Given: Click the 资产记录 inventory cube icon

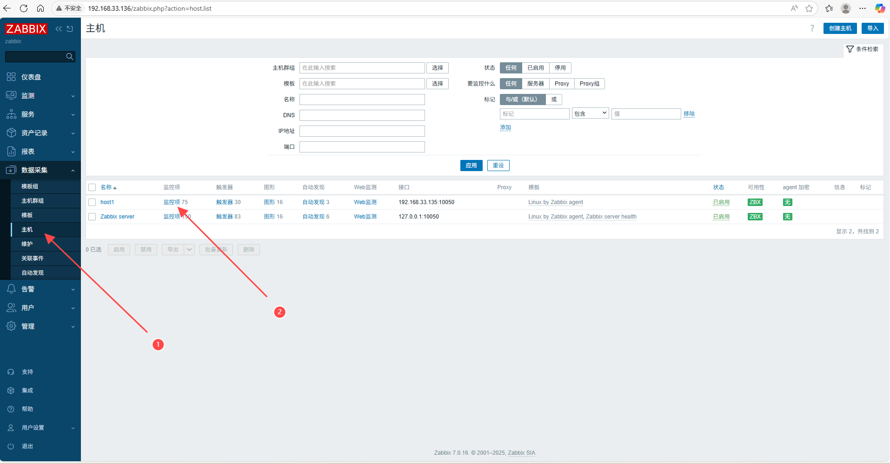Looking at the screenshot, I should [x=11, y=133].
